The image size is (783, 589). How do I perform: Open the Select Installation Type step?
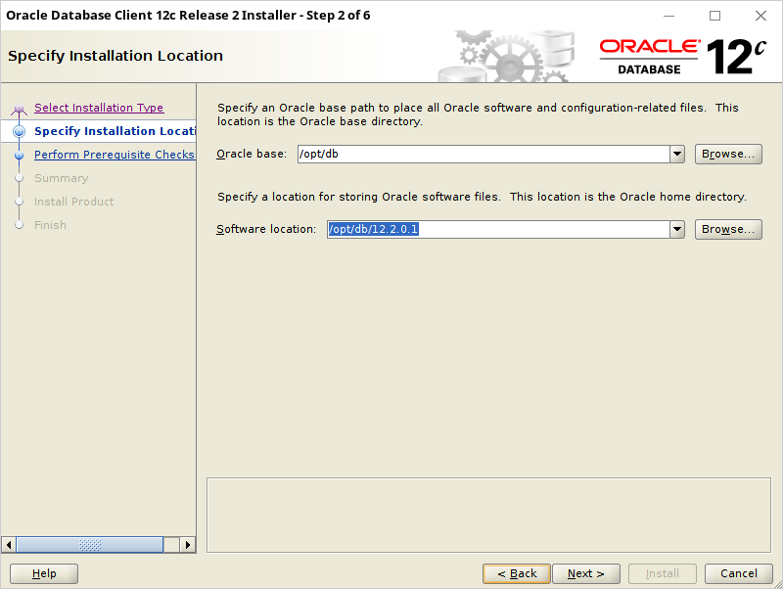[99, 108]
